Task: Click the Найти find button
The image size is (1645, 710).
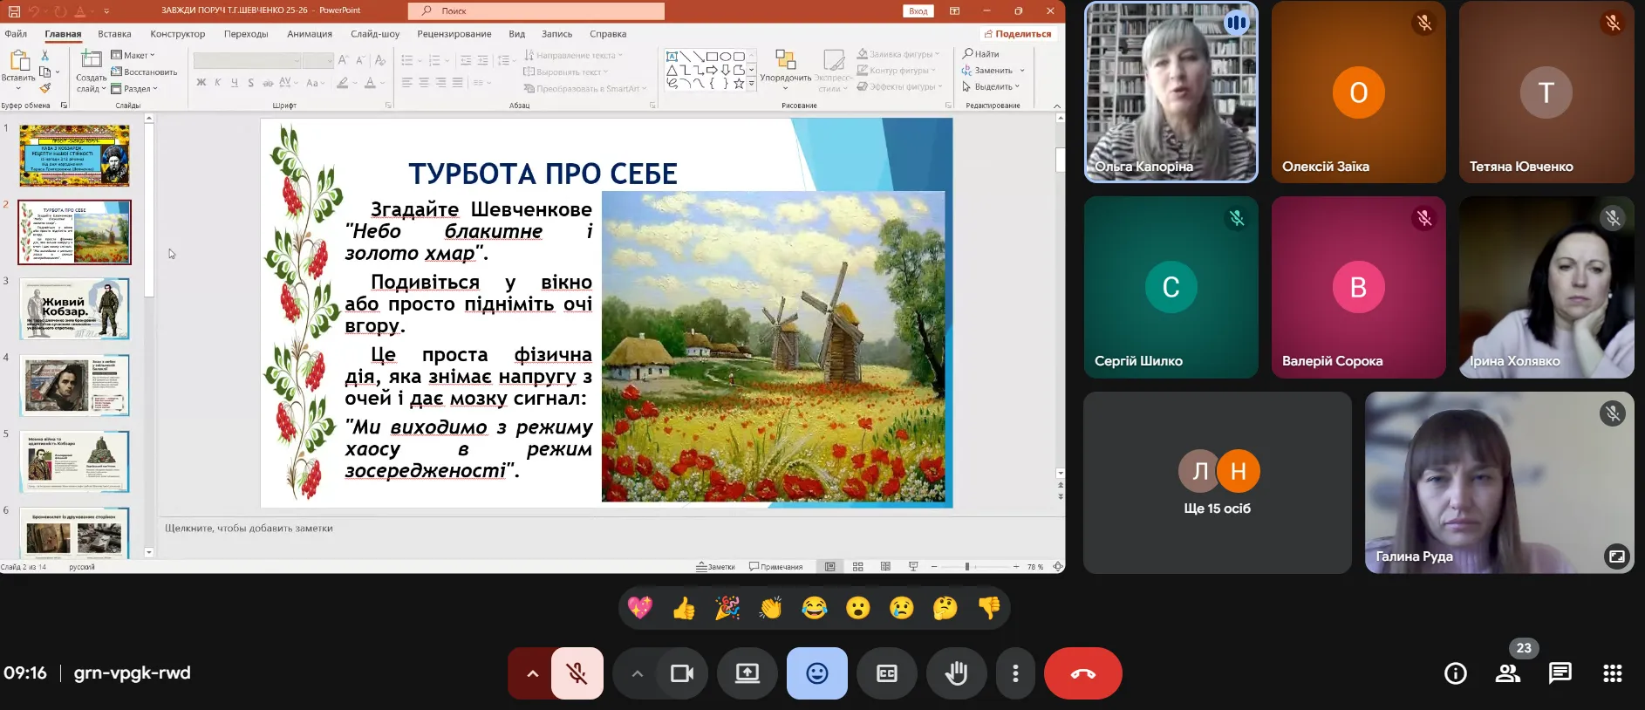Action: pos(981,54)
